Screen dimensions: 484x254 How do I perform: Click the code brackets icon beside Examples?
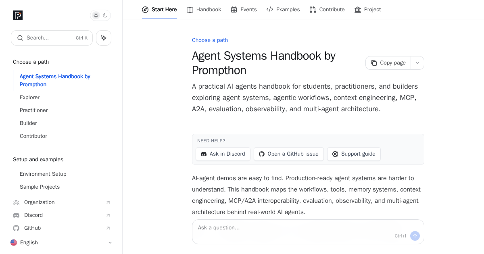click(270, 10)
